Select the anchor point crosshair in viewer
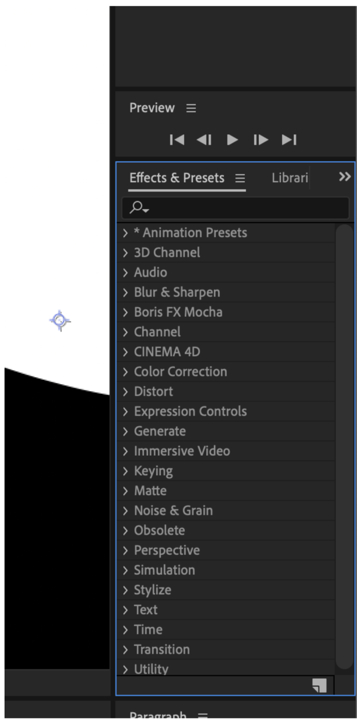 60,321
